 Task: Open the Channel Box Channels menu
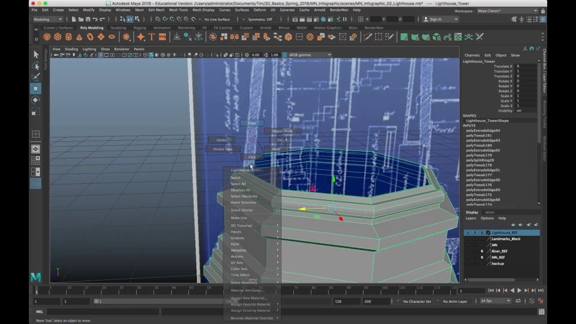[472, 55]
